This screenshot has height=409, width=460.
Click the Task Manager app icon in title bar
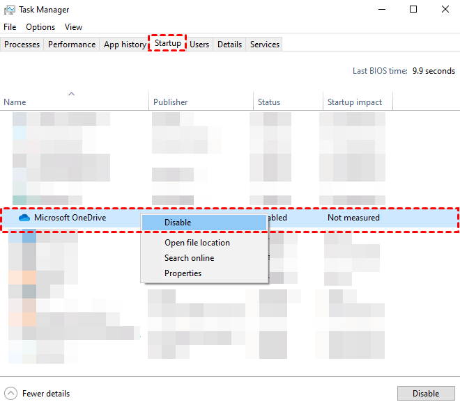coord(9,10)
